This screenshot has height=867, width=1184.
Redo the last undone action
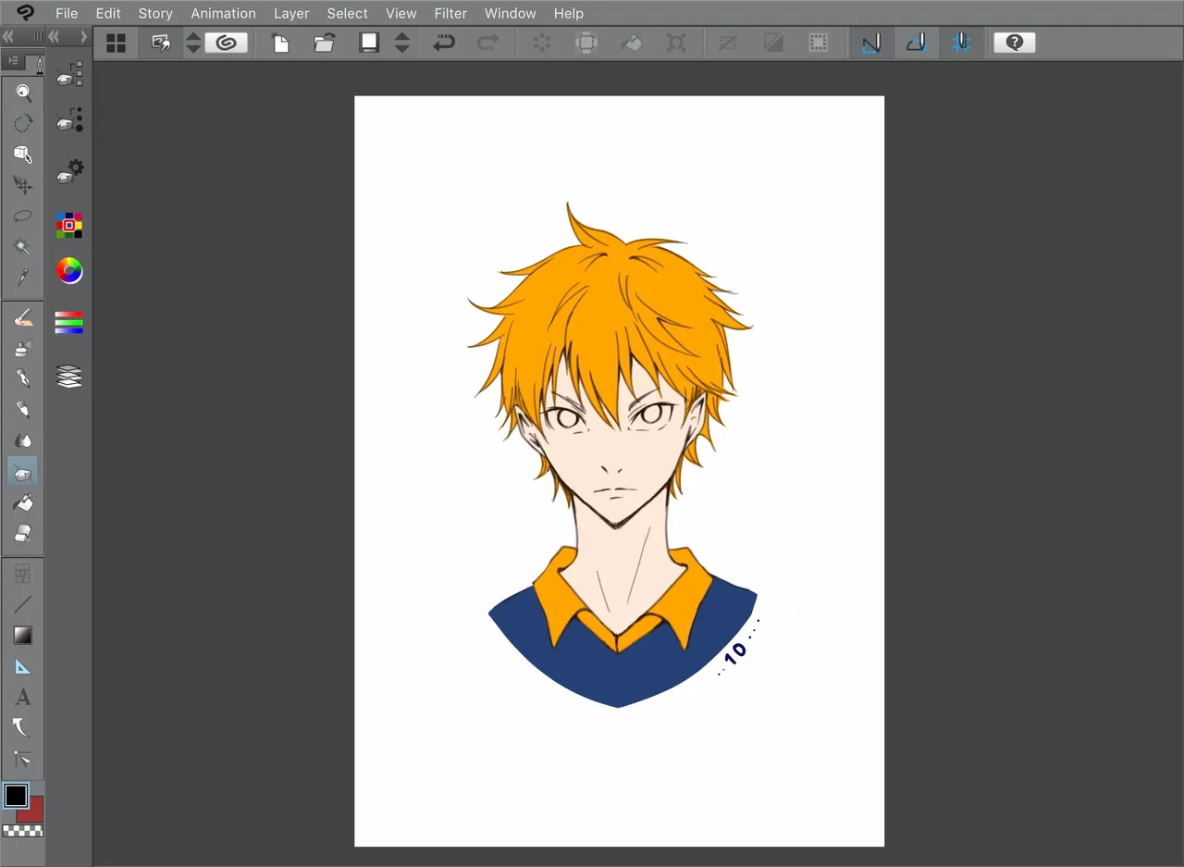pyautogui.click(x=487, y=43)
